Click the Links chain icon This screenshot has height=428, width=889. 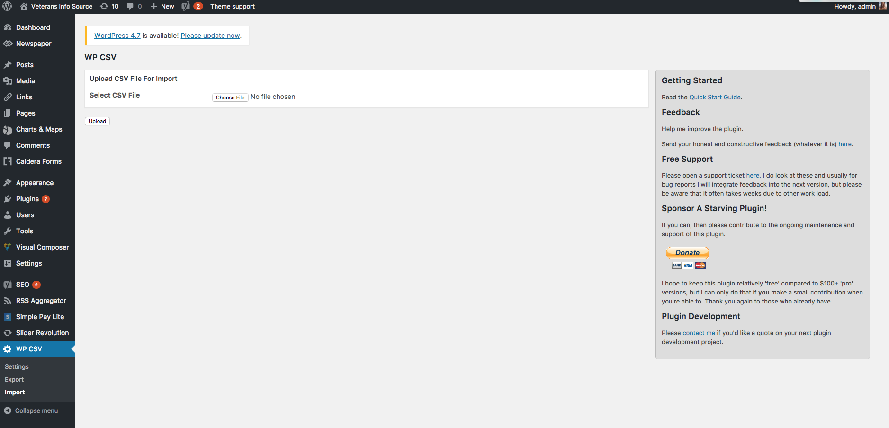click(x=8, y=97)
